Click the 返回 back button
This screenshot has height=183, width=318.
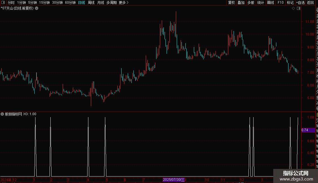coord(310,3)
